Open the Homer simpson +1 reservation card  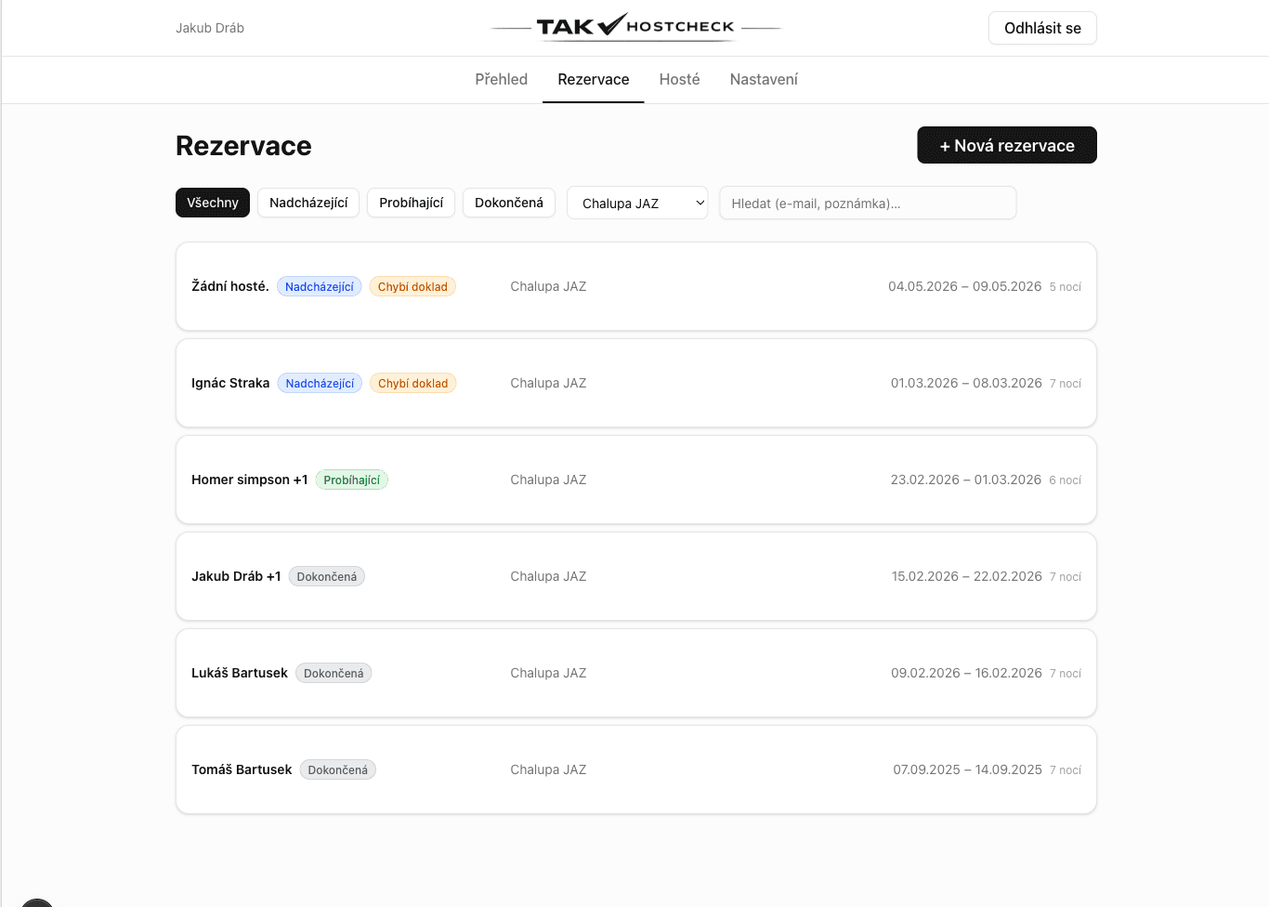pos(635,480)
